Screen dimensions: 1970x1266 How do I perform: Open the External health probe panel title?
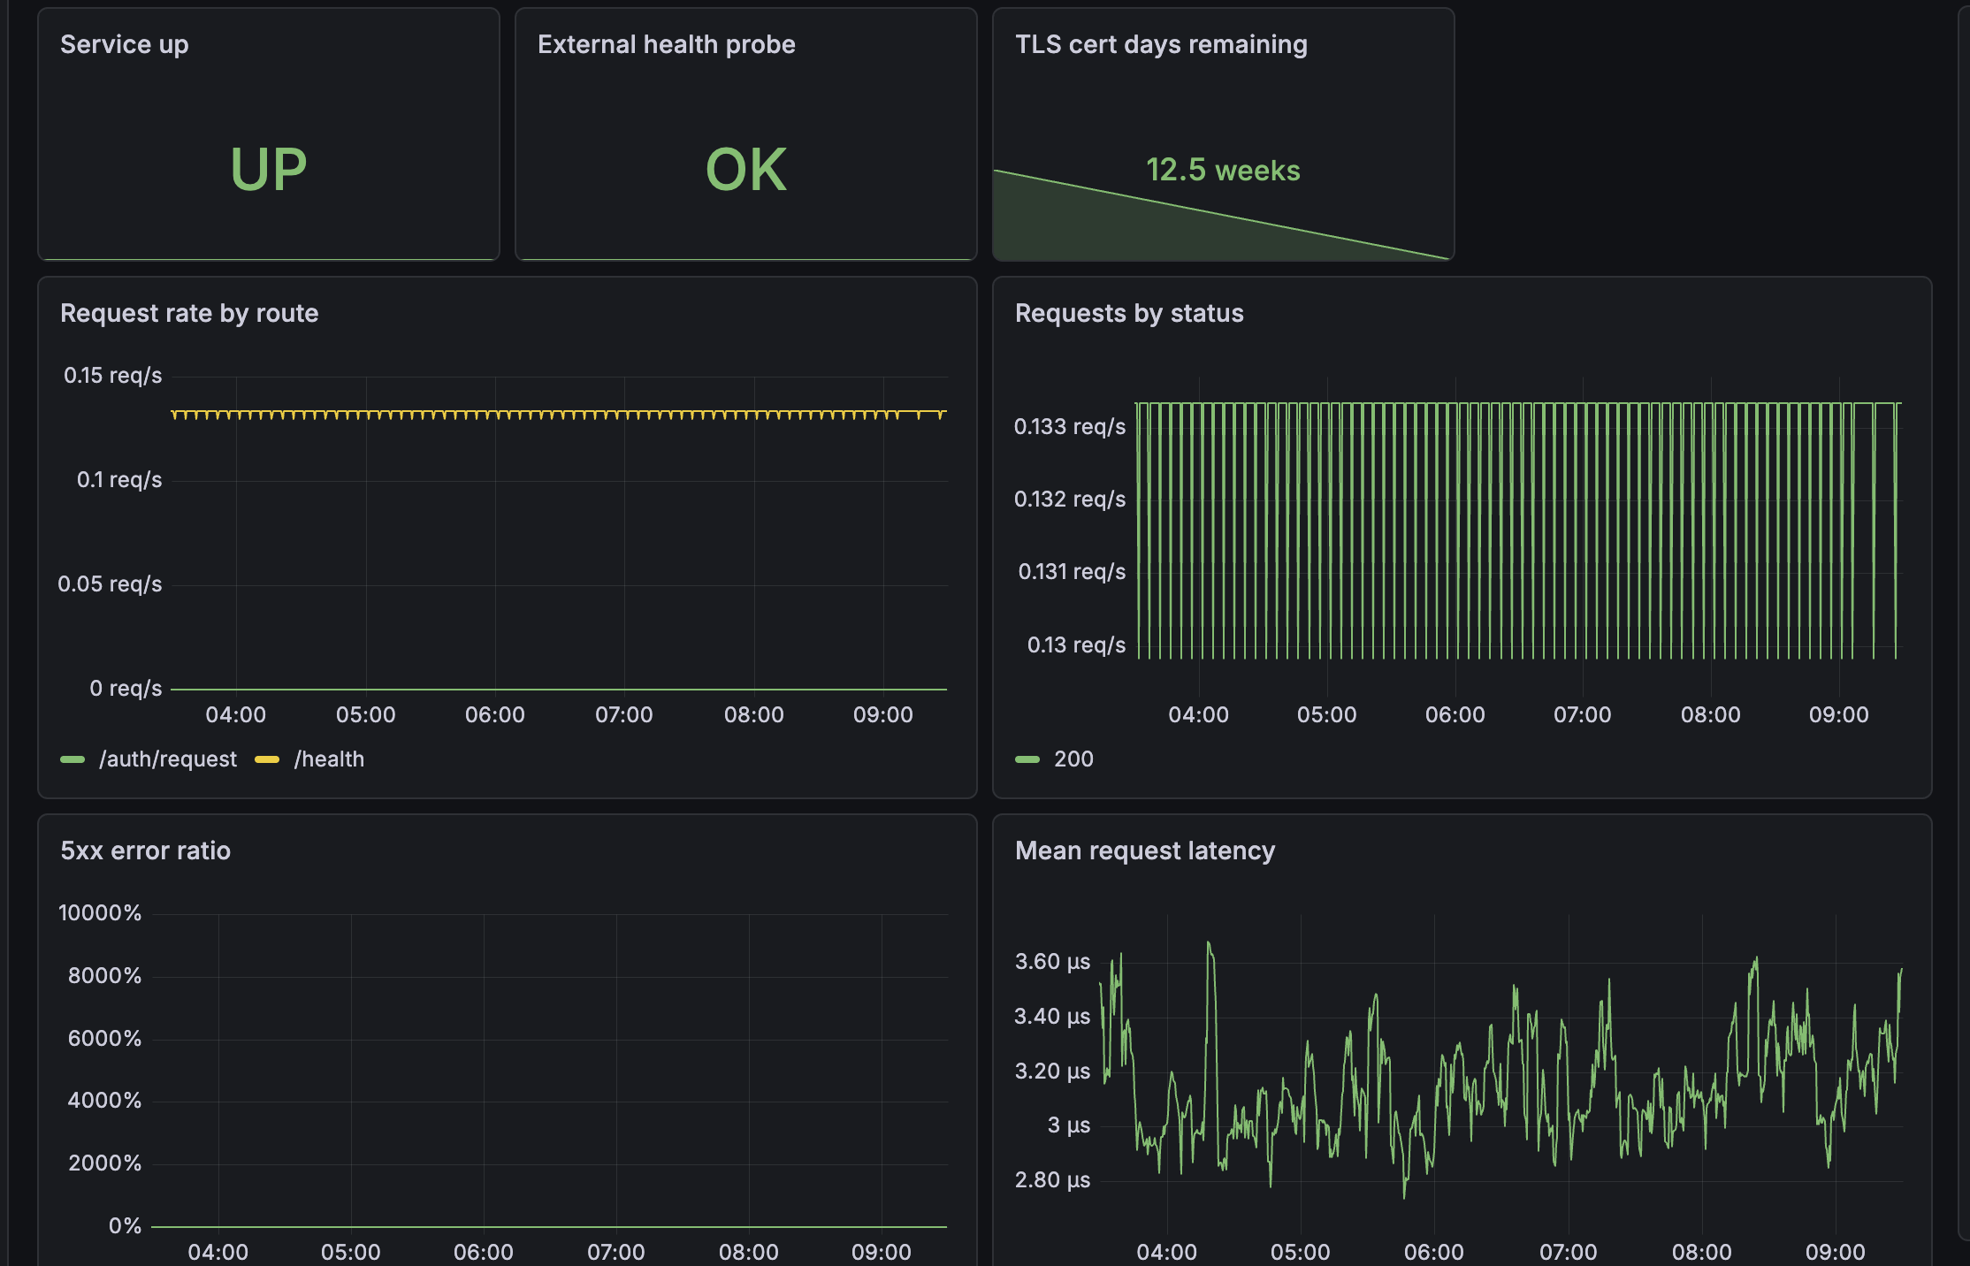(667, 44)
